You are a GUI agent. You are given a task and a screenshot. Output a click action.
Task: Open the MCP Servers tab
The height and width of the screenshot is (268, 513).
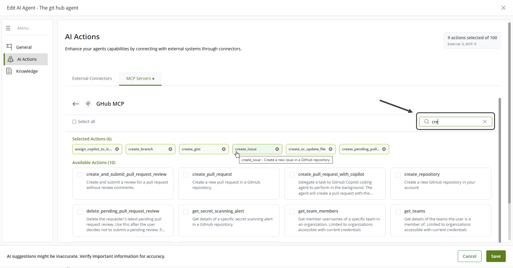(140, 78)
